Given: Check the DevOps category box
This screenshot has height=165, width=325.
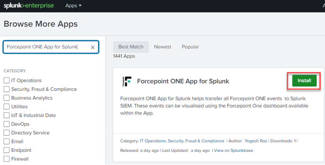Looking at the screenshot, I should [x=7, y=124].
